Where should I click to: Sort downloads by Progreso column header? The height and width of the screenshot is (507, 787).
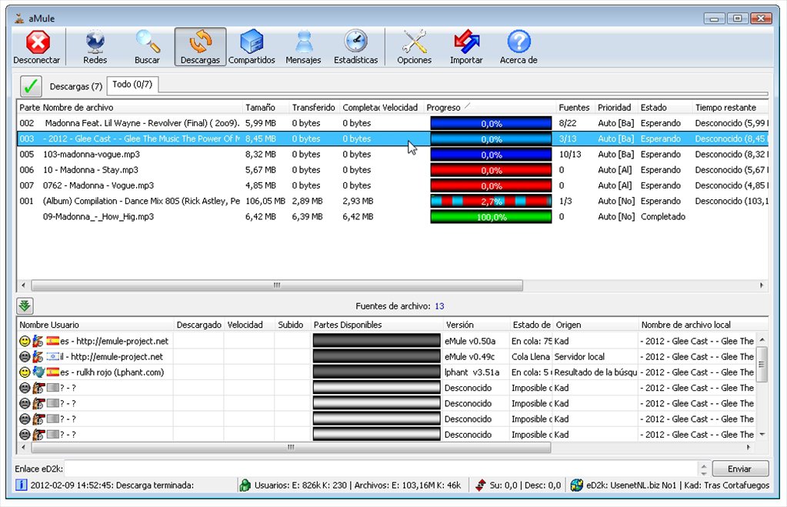446,108
